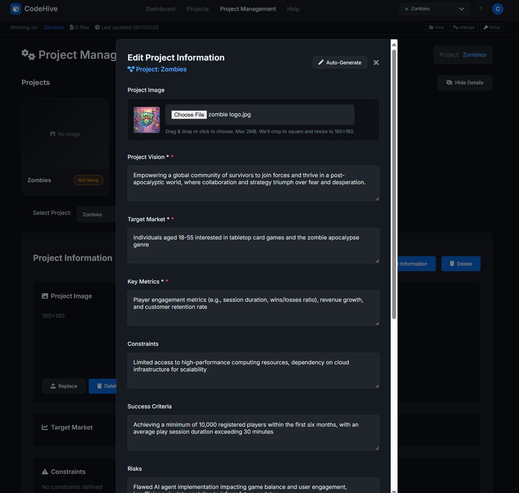Navigate to the Dashboard menu item
The height and width of the screenshot is (493, 519).
[161, 9]
